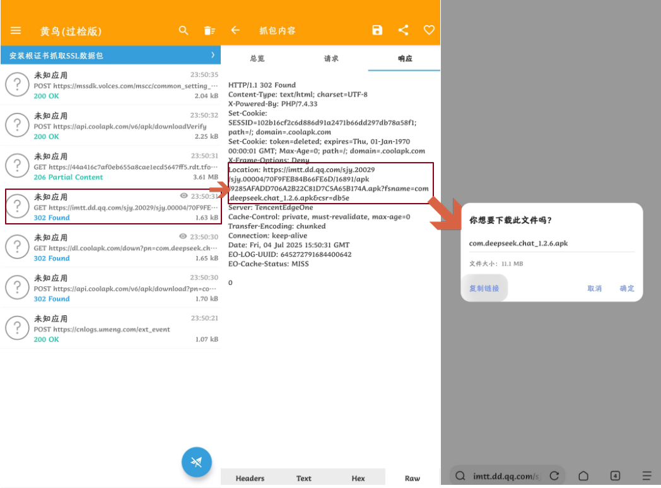Open GET dl.coolapk.com/down 302 entry
The image size is (661, 488).
(111, 247)
